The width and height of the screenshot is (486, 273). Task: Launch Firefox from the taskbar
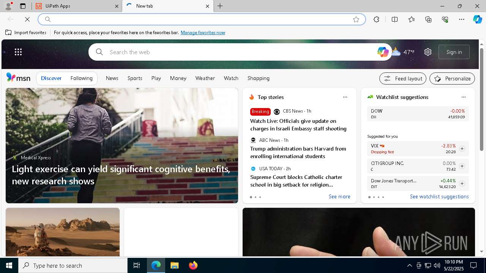(x=193, y=265)
